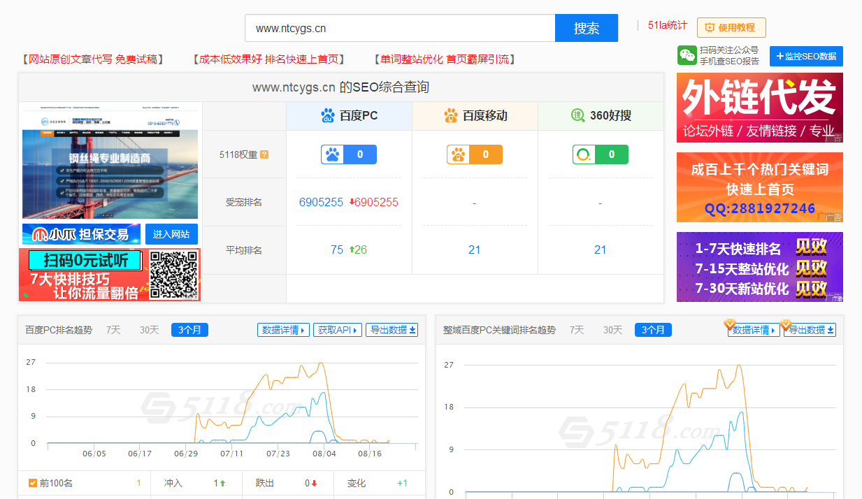Click ranking value 6905255 in blue
This screenshot has height=499, width=862.
click(321, 202)
